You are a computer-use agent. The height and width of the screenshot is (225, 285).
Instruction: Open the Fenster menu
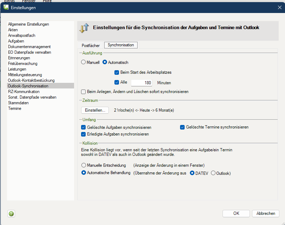(x=29, y=1)
